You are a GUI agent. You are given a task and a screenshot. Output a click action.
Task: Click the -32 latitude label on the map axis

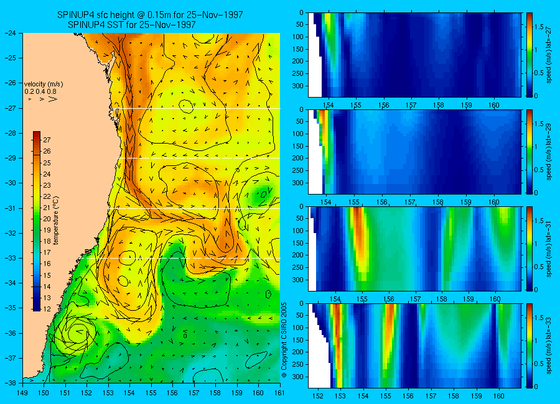click(x=11, y=233)
